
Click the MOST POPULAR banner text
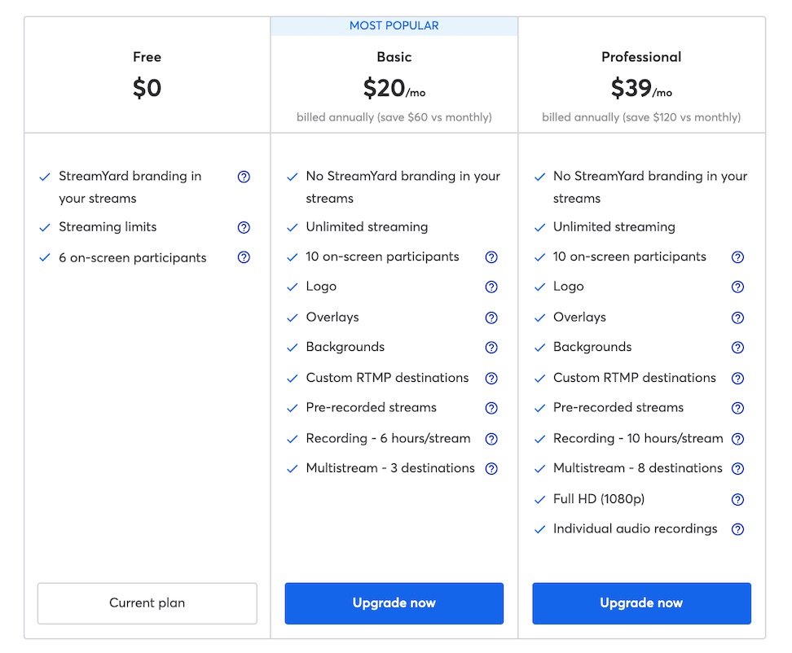point(394,26)
